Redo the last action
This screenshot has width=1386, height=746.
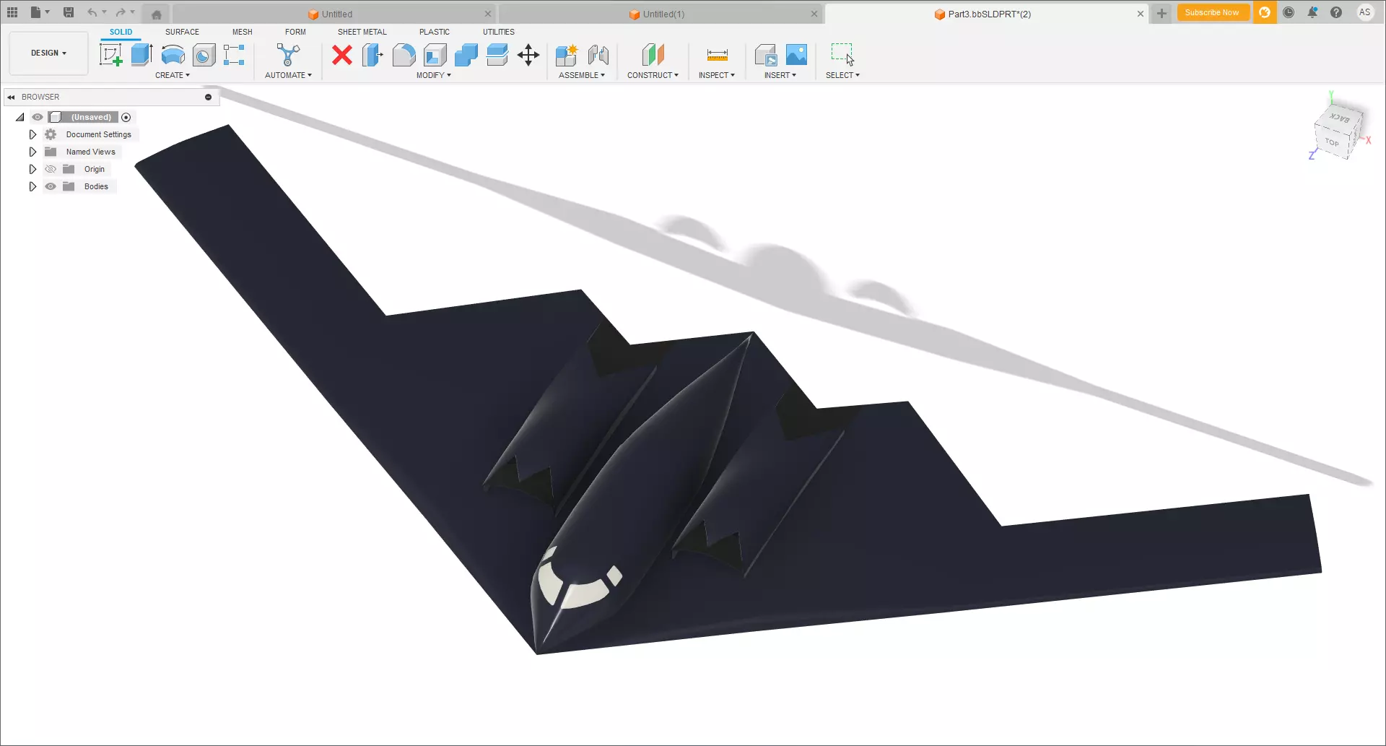point(121,12)
